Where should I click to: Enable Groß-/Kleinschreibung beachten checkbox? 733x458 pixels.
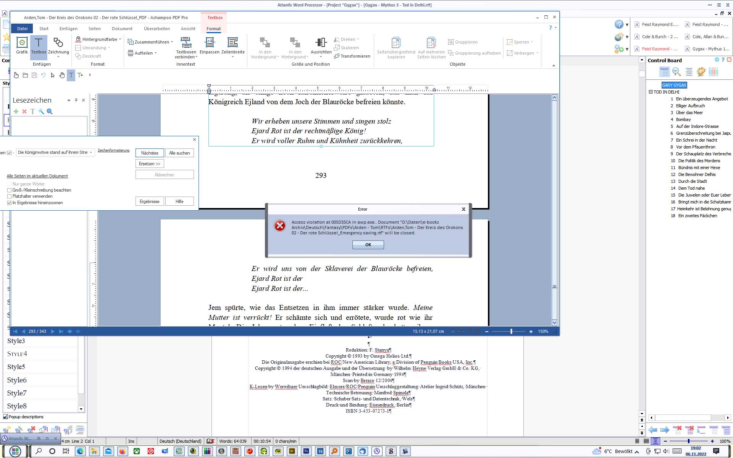point(10,190)
